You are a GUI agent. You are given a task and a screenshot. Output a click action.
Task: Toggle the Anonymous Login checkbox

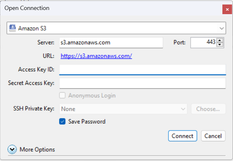[x=63, y=95]
